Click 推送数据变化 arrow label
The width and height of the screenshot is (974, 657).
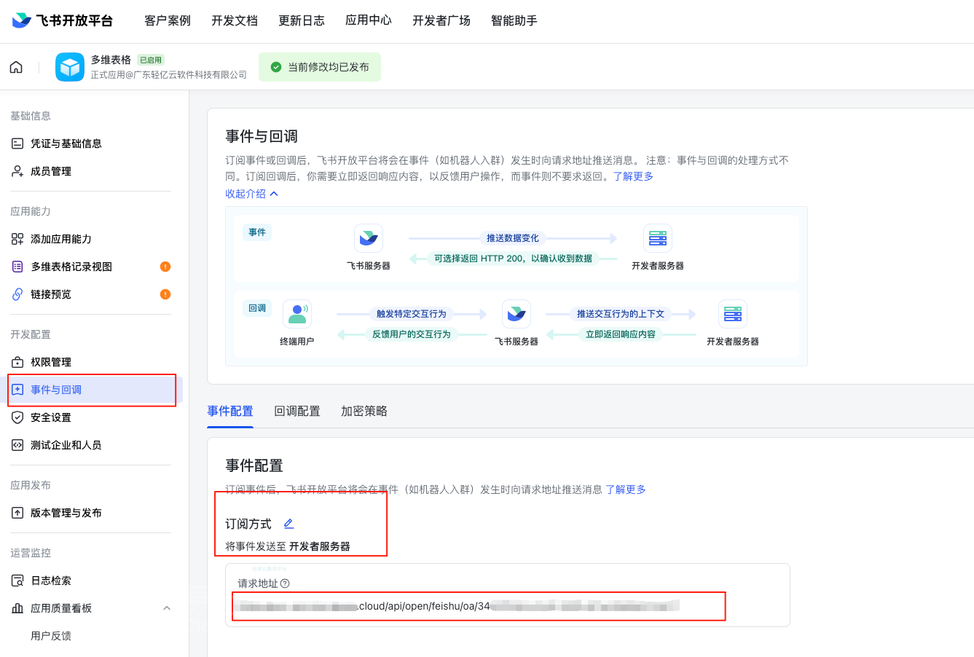point(513,238)
